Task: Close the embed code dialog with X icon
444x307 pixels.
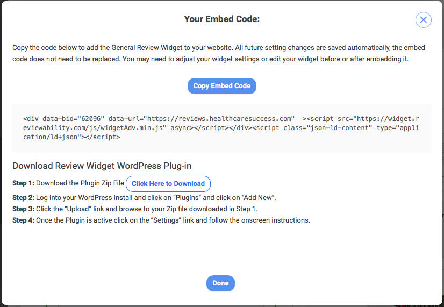Action: coord(424,20)
